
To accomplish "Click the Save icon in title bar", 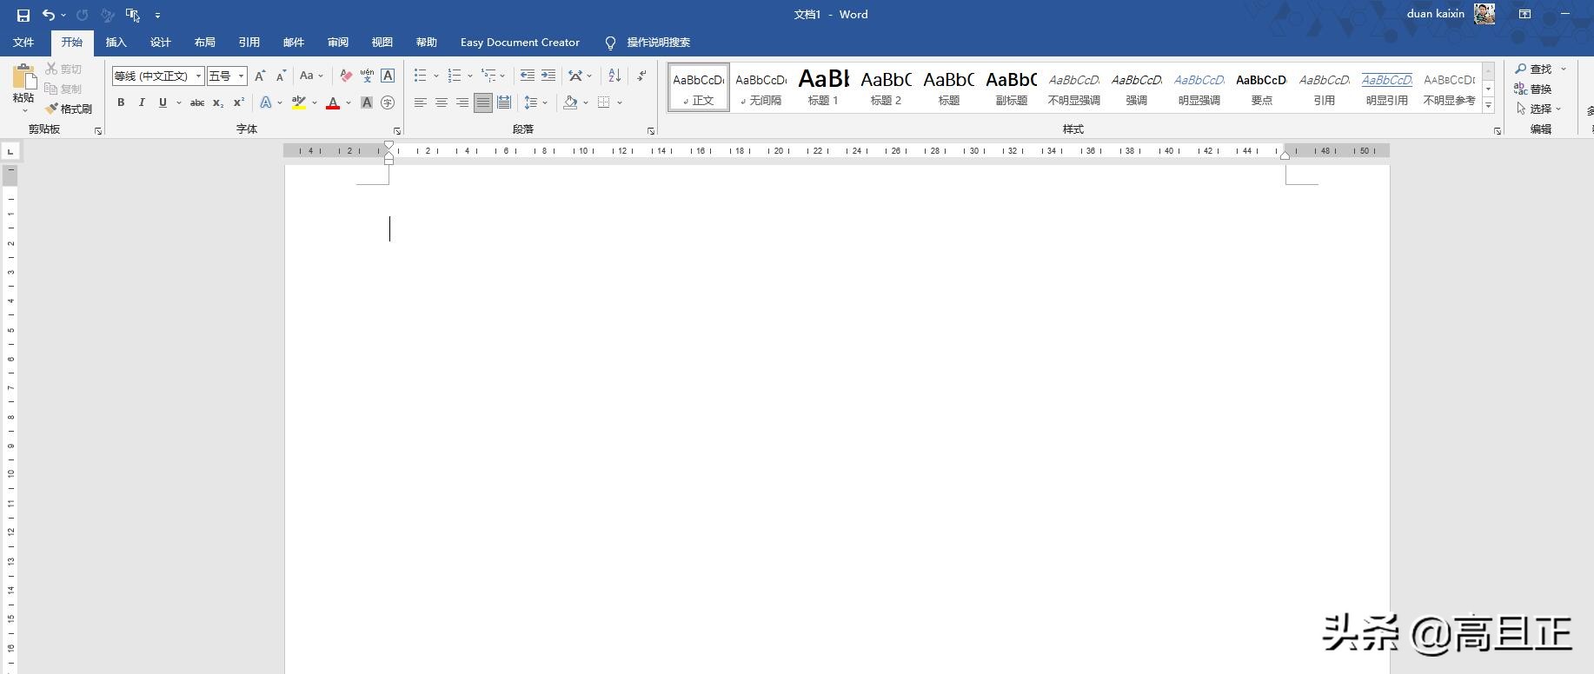I will pyautogui.click(x=23, y=15).
